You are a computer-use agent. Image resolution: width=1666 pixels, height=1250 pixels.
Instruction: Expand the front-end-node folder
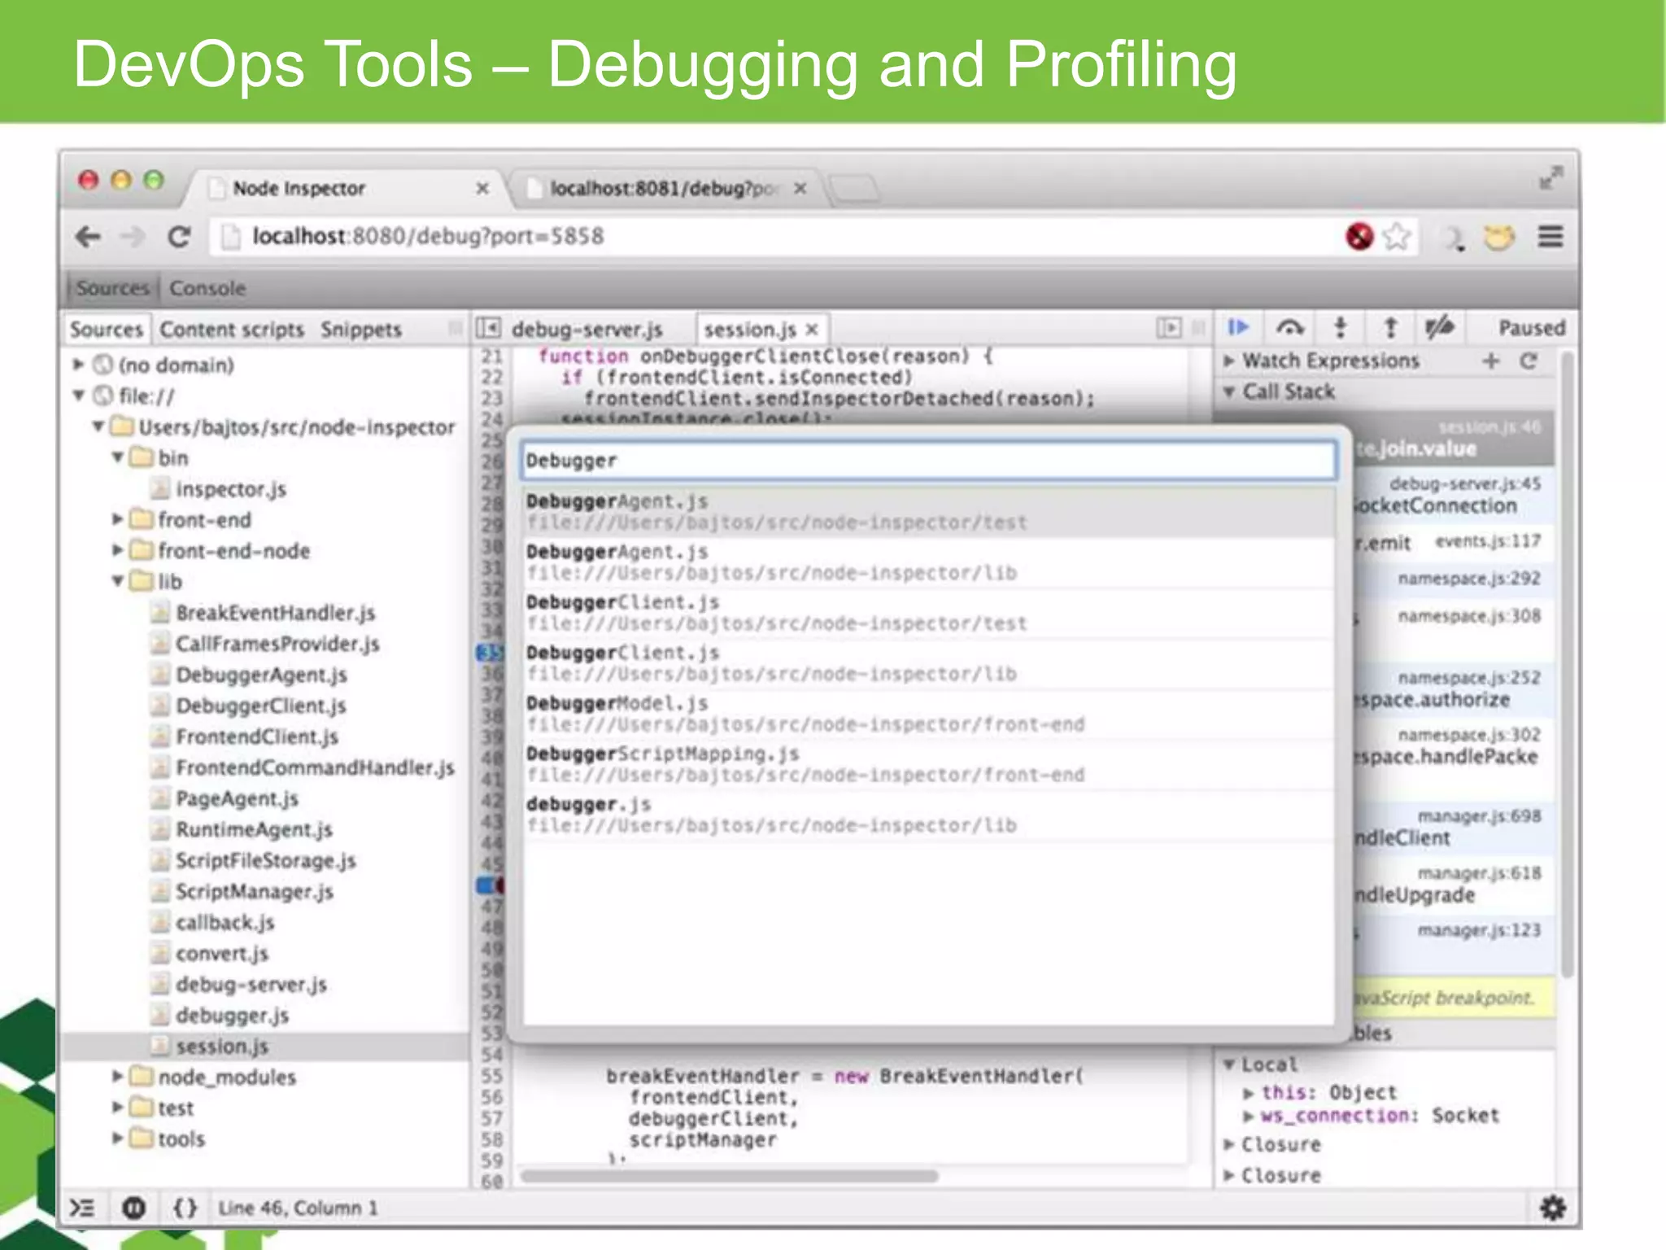coord(118,549)
